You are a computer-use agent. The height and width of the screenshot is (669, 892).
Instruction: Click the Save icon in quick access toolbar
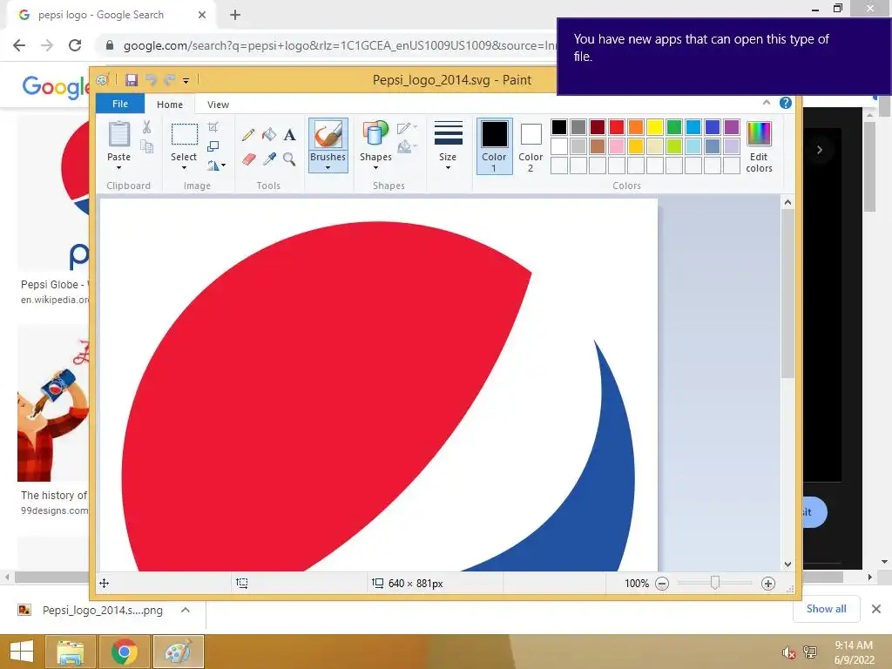tap(132, 80)
